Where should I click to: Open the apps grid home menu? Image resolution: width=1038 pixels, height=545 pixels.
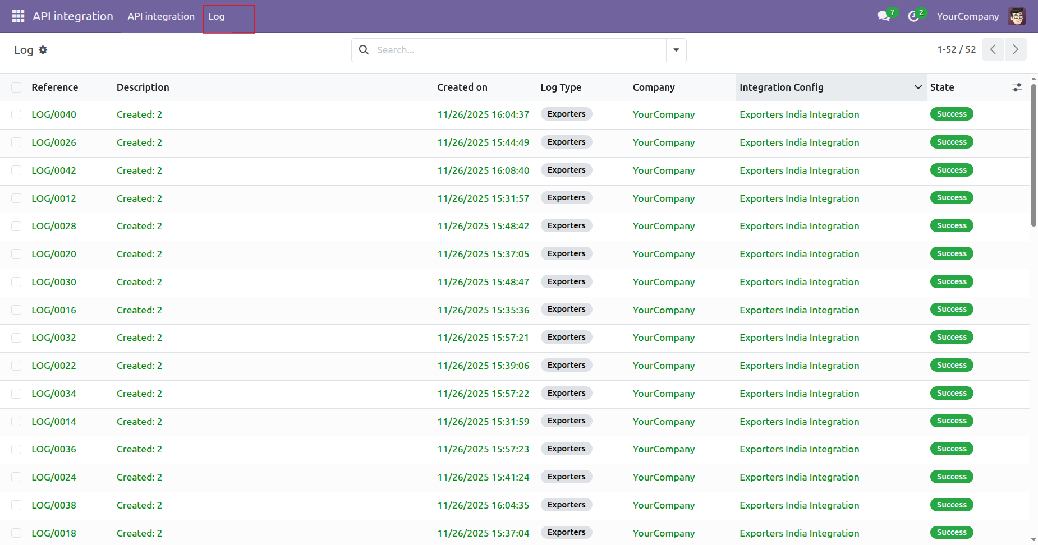click(18, 16)
